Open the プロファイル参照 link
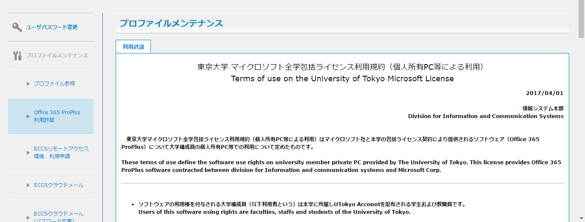This screenshot has height=222, width=585. click(54, 84)
